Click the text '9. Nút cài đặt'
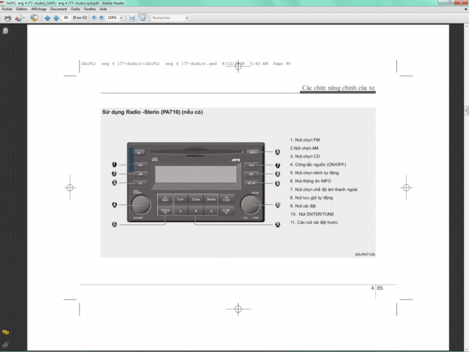Viewport: 469px width, 352px height. coord(303,206)
